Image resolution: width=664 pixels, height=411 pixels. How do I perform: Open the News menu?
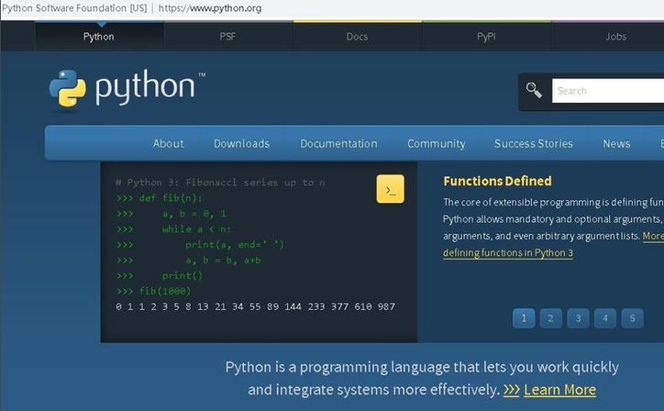(616, 144)
